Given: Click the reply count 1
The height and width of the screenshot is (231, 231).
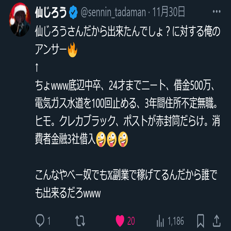Looking at the screenshot, I should point(49,221).
